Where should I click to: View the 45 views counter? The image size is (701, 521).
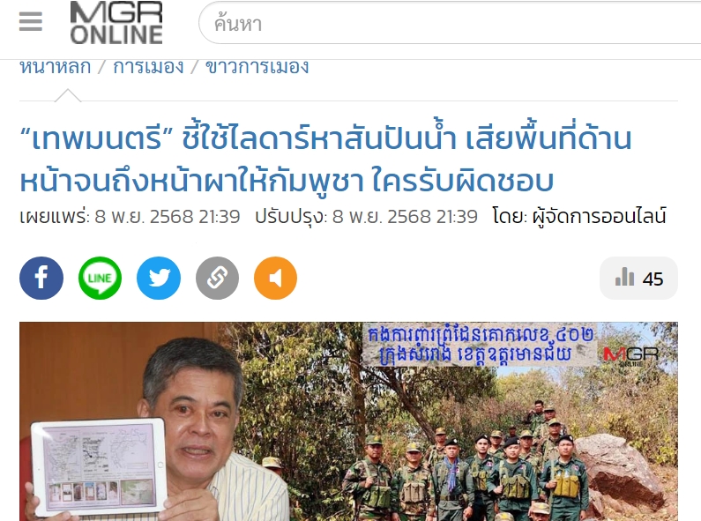pyautogui.click(x=639, y=279)
